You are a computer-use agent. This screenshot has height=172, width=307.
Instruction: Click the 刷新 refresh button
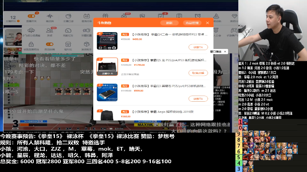pos(169,23)
